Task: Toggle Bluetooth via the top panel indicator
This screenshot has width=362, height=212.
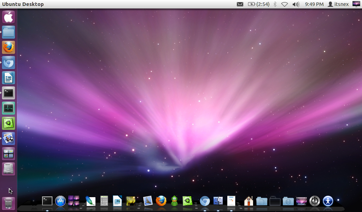Action: pyautogui.click(x=274, y=4)
